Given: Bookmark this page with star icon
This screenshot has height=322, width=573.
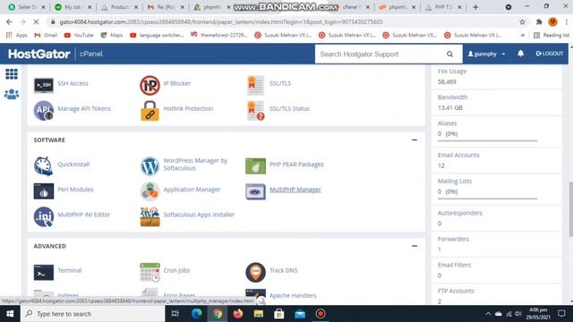Looking at the screenshot, I should pos(523,21).
